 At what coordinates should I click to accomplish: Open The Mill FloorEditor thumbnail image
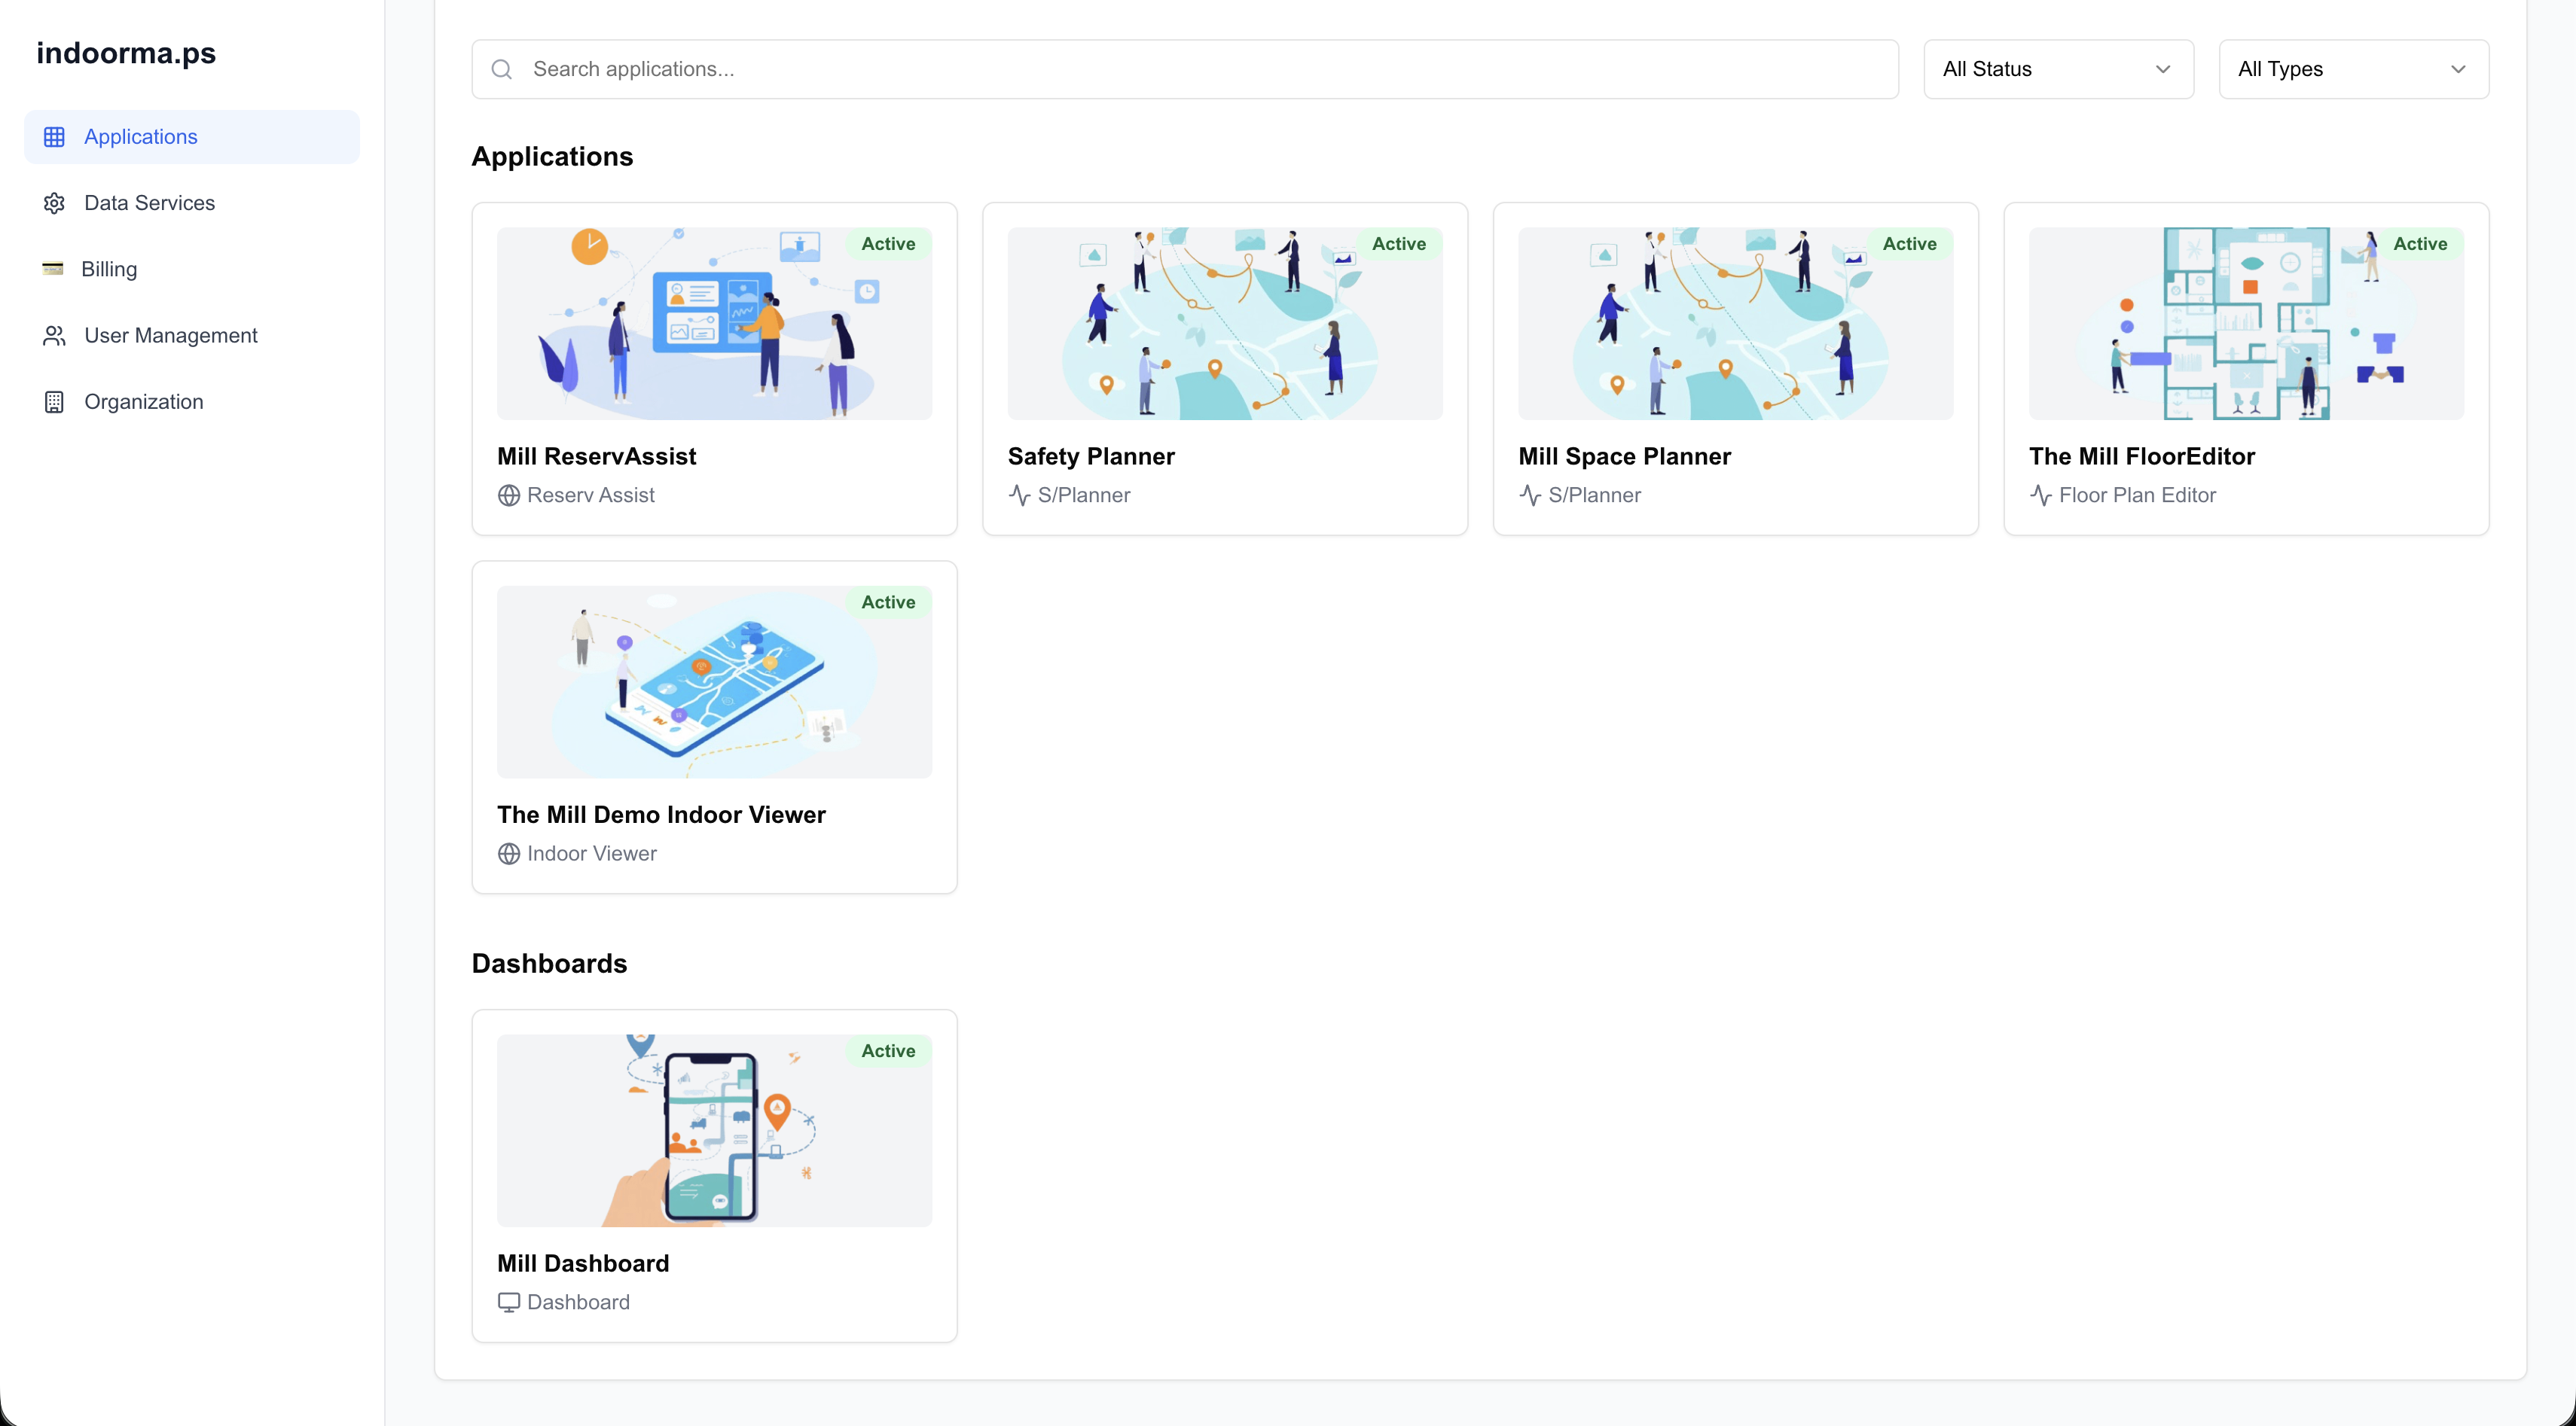pos(2246,324)
